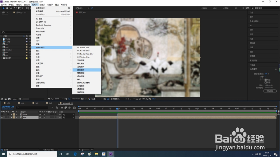
Task: Take a snapshot with camera icon
Action: (82, 99)
